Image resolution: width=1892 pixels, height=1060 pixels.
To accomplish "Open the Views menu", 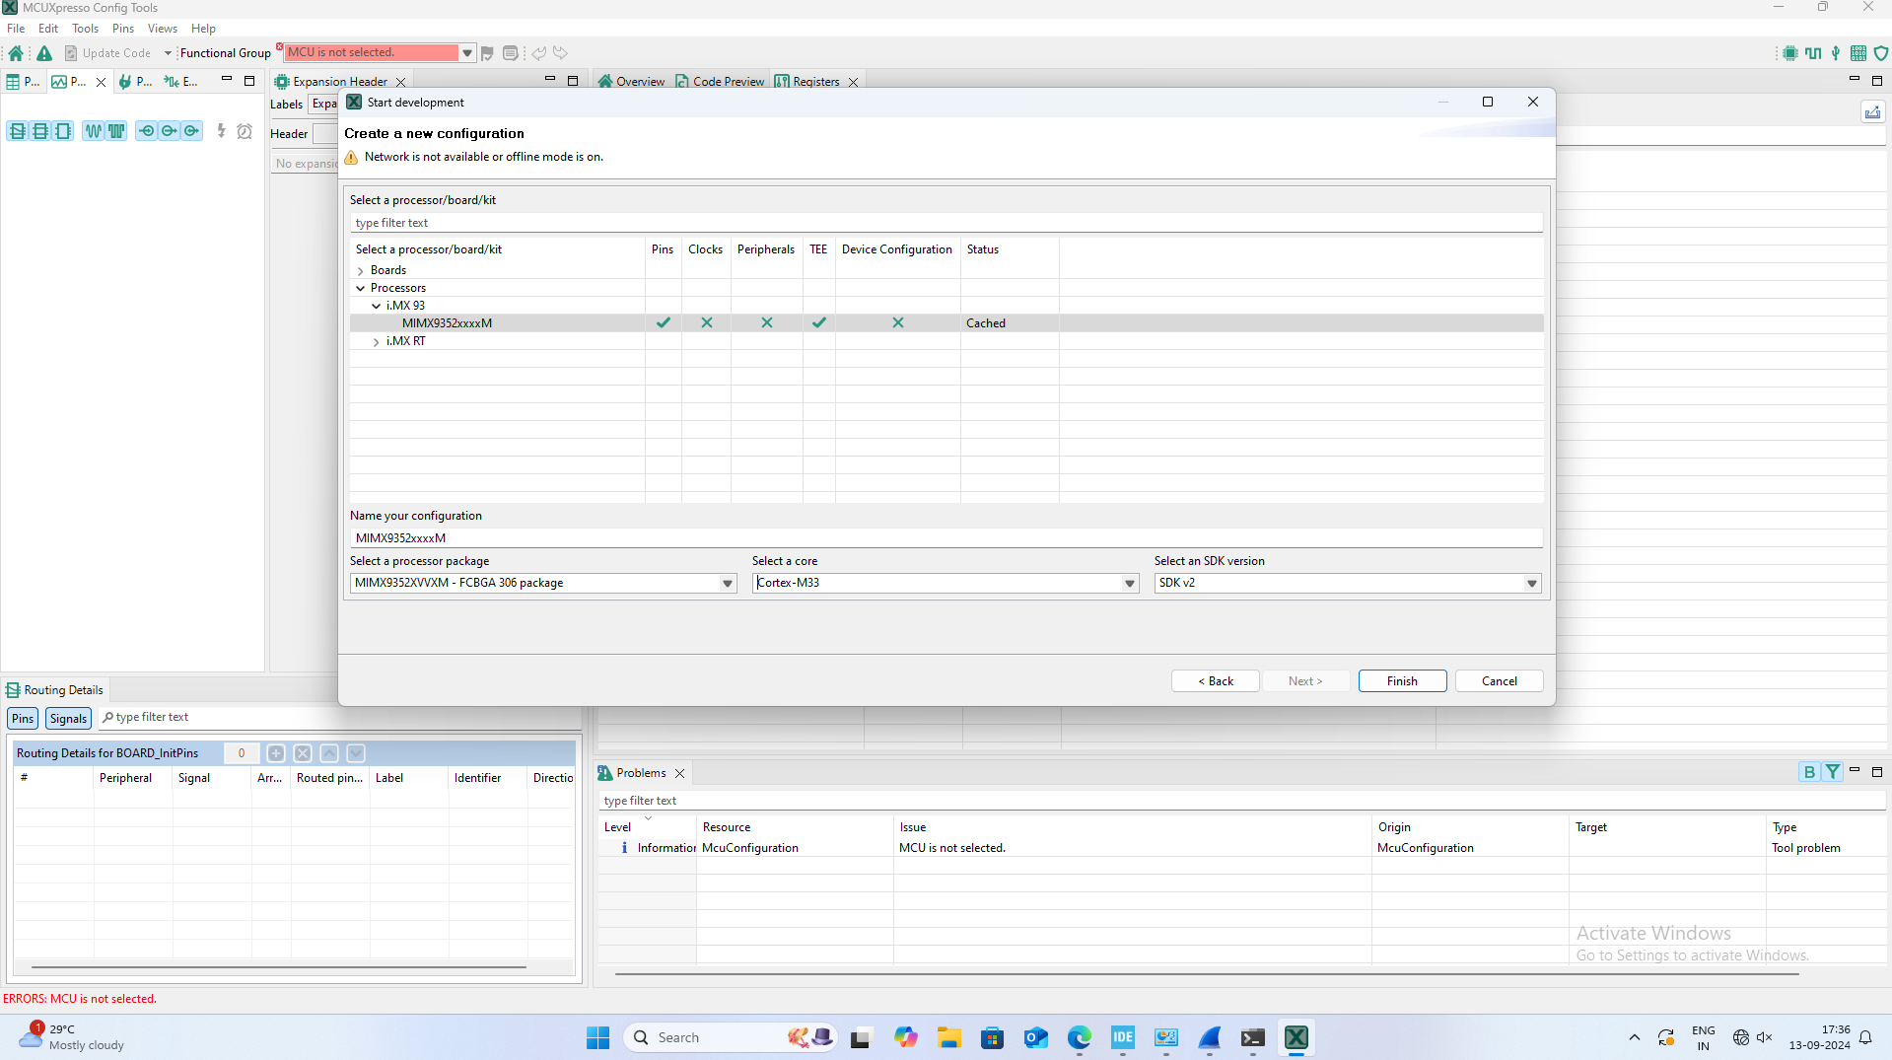I will (163, 29).
